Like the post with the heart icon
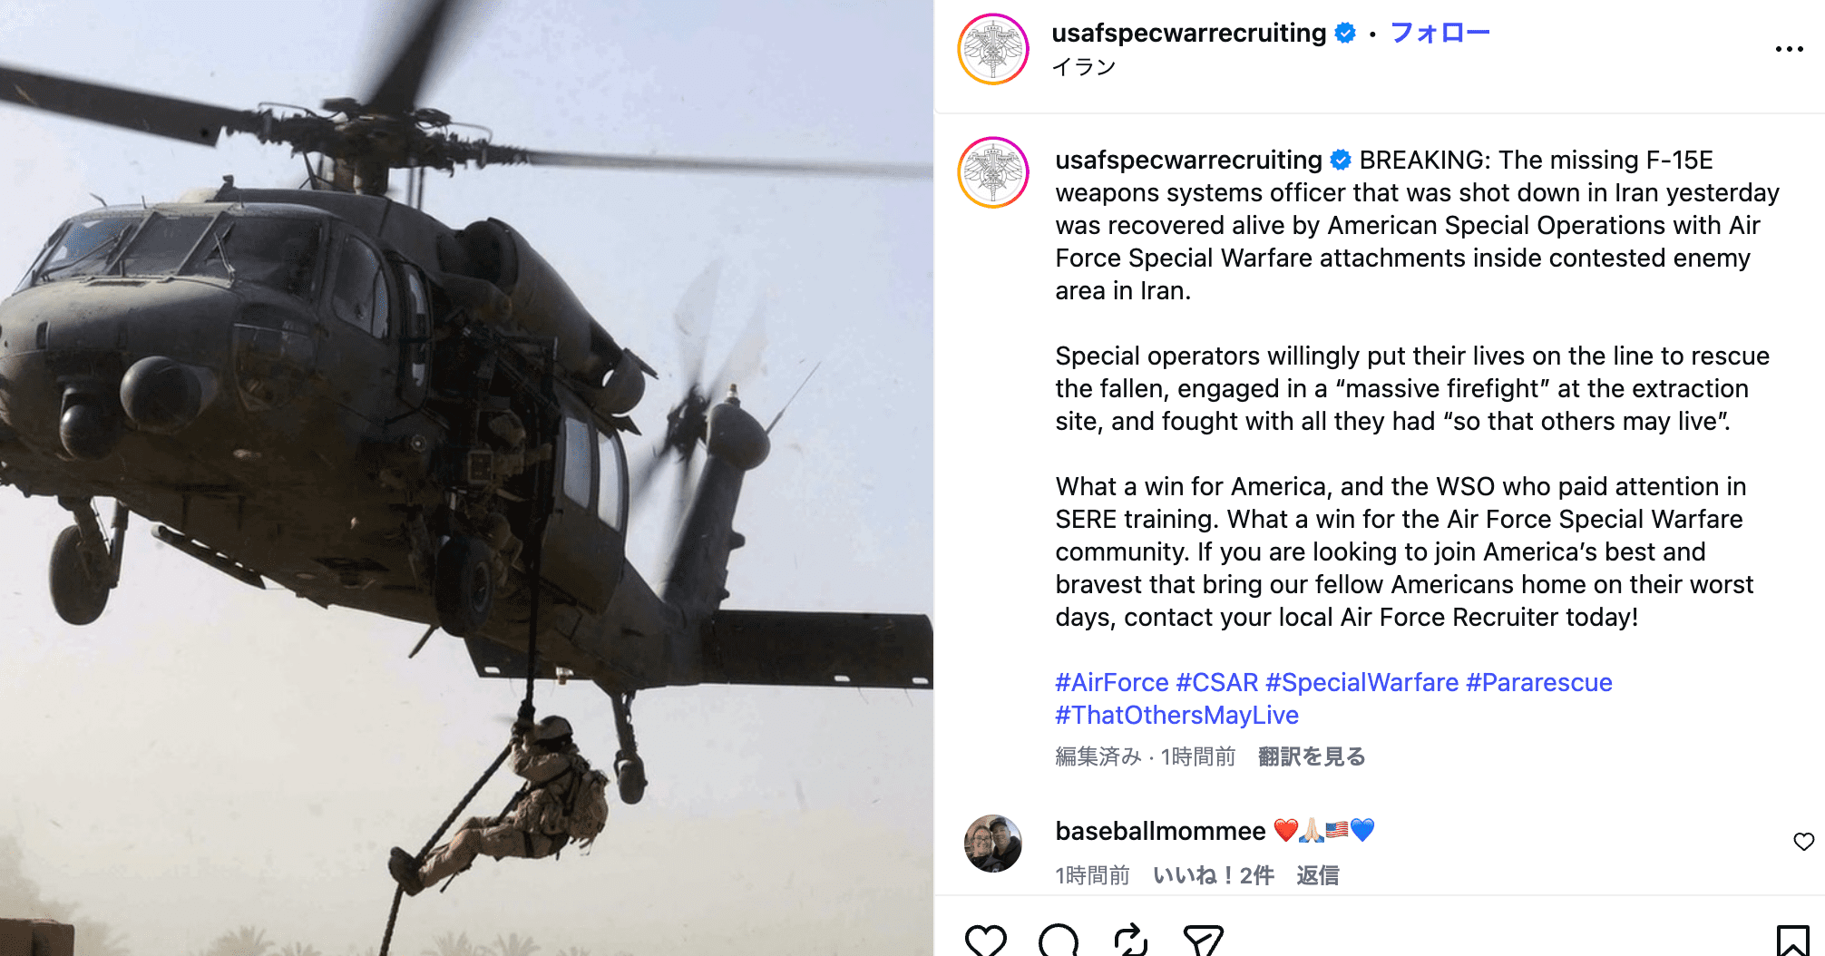This screenshot has width=1825, height=956. [x=985, y=941]
